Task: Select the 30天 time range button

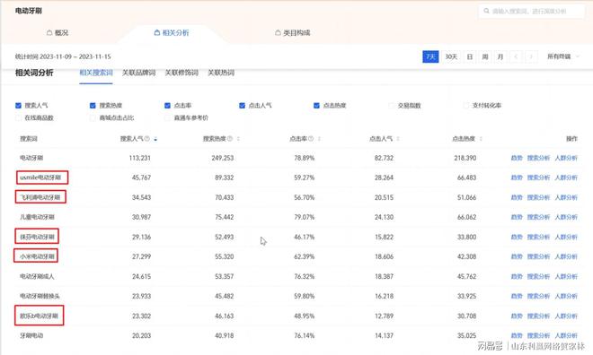Action: point(451,56)
